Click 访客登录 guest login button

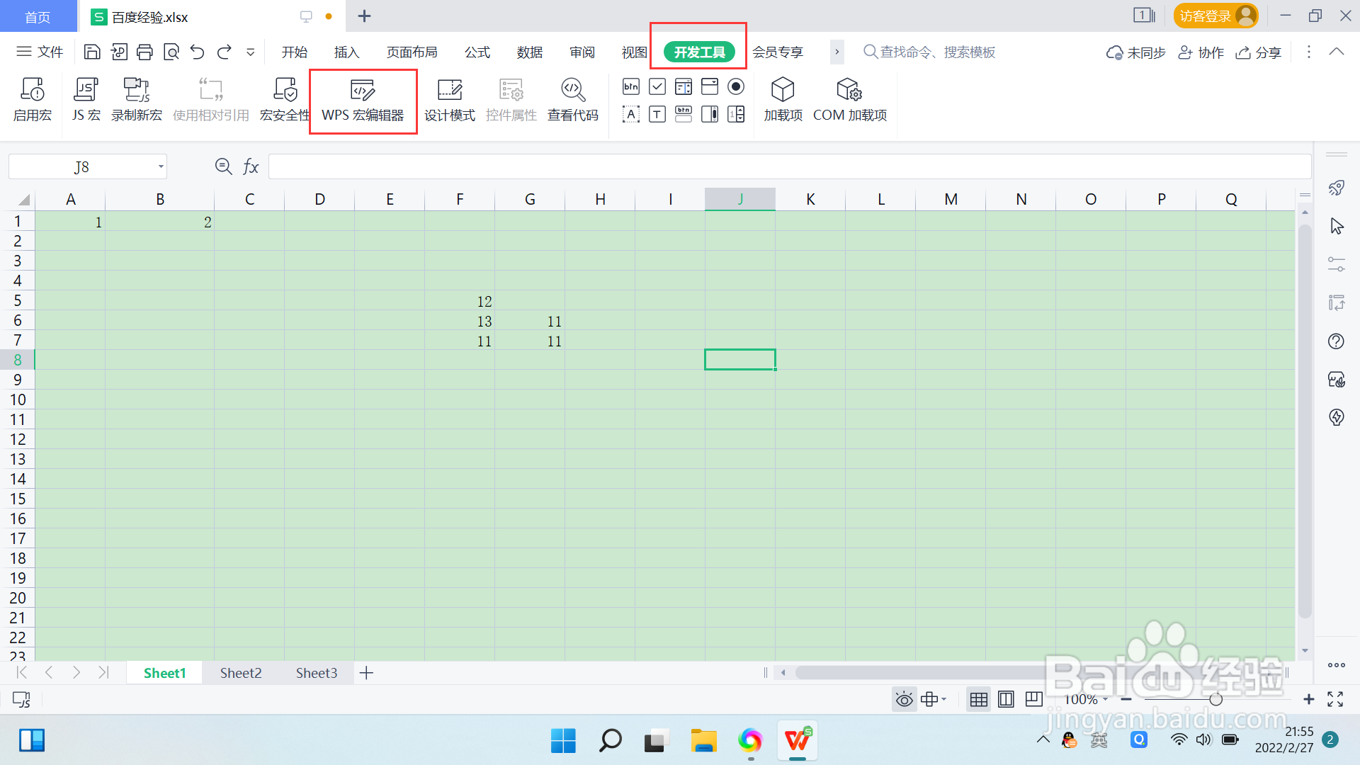click(x=1215, y=16)
